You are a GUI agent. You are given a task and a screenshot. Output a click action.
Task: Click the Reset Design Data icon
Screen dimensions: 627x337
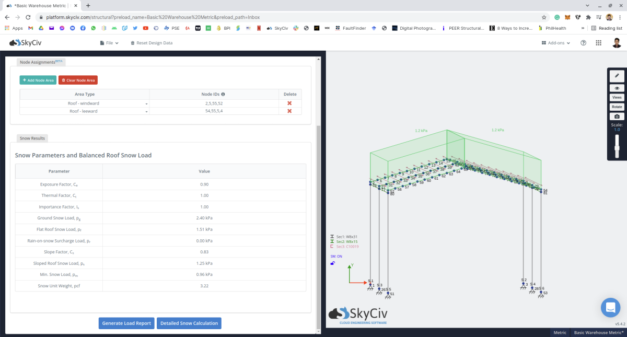coord(132,43)
